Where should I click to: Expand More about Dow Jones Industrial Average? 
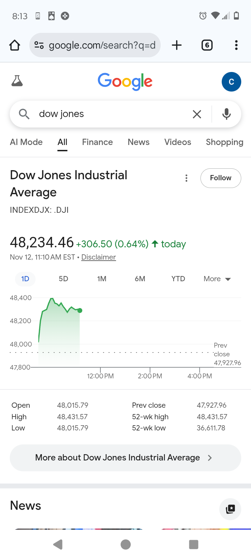(125, 458)
